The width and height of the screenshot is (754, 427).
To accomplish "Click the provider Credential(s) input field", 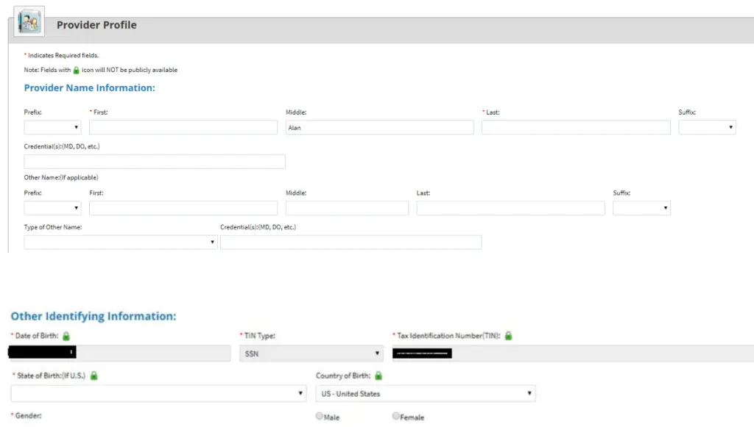I will 155,162.
